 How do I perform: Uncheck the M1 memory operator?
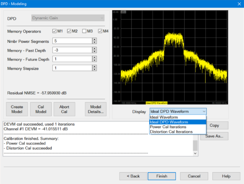[55, 31]
